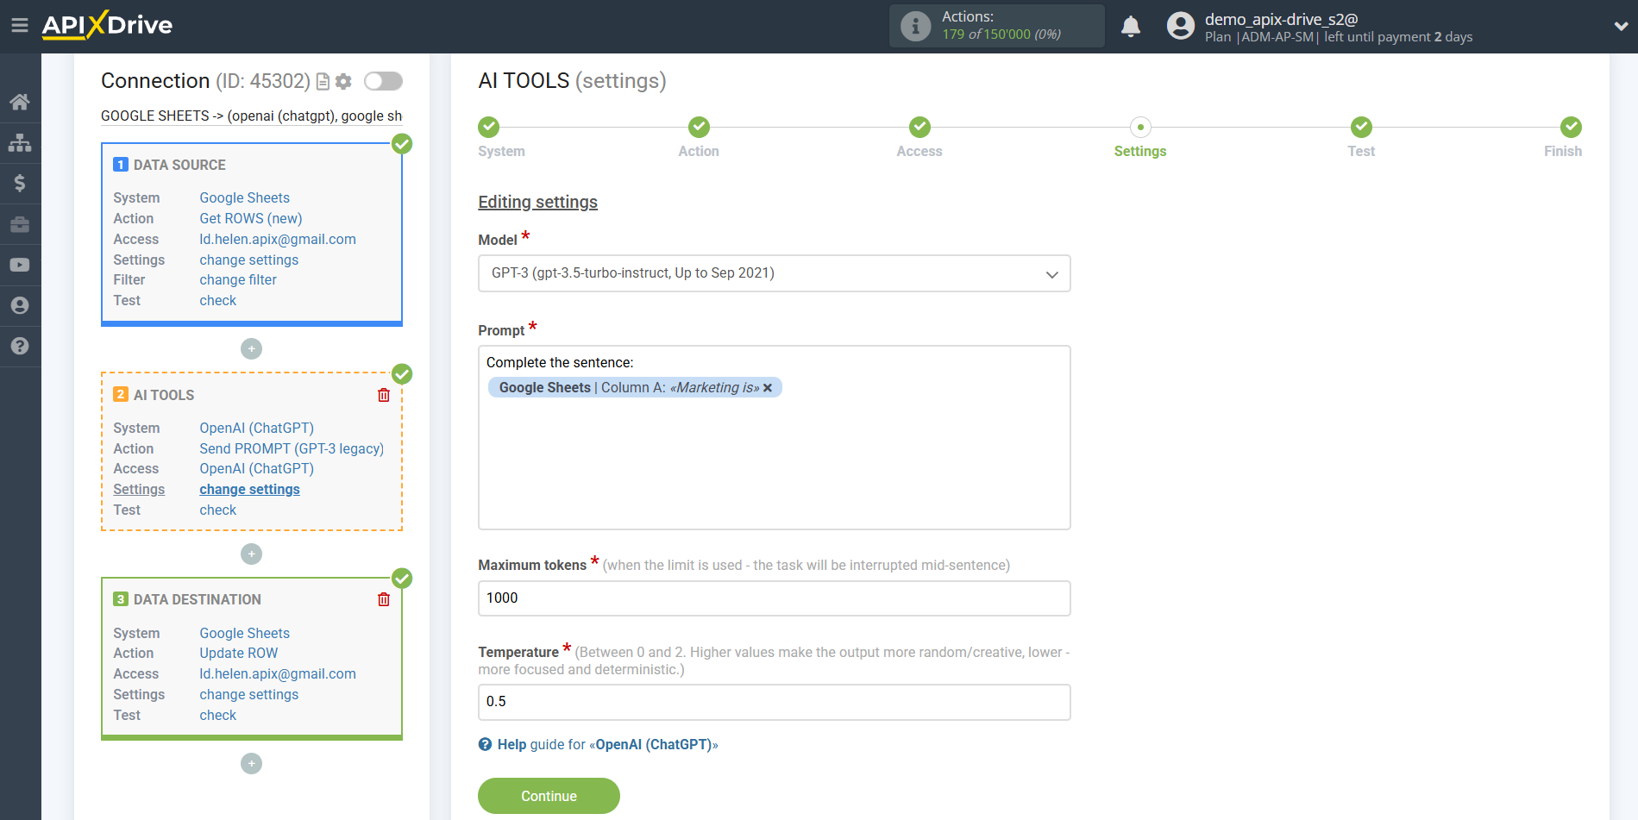Viewport: 1638px width, 820px height.
Task: Toggle the connection on/off switch
Action: (x=383, y=81)
